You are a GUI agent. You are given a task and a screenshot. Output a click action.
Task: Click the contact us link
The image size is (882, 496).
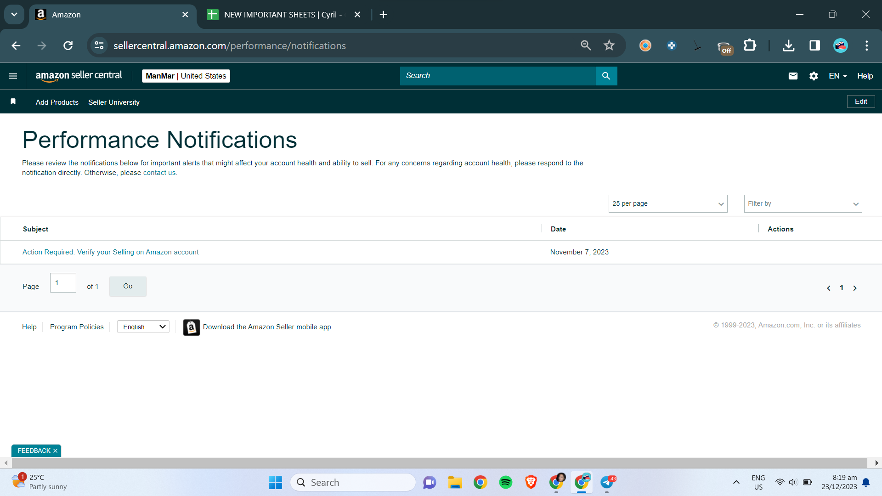(x=159, y=173)
